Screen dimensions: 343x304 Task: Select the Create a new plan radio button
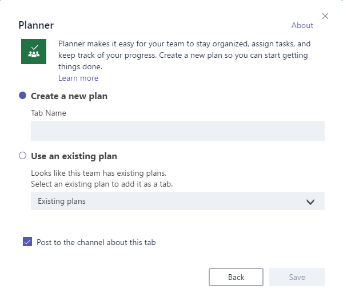22,96
